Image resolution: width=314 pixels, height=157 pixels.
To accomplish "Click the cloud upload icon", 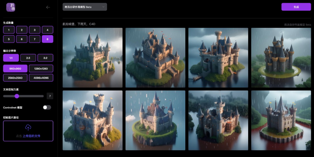I will (x=28, y=127).
